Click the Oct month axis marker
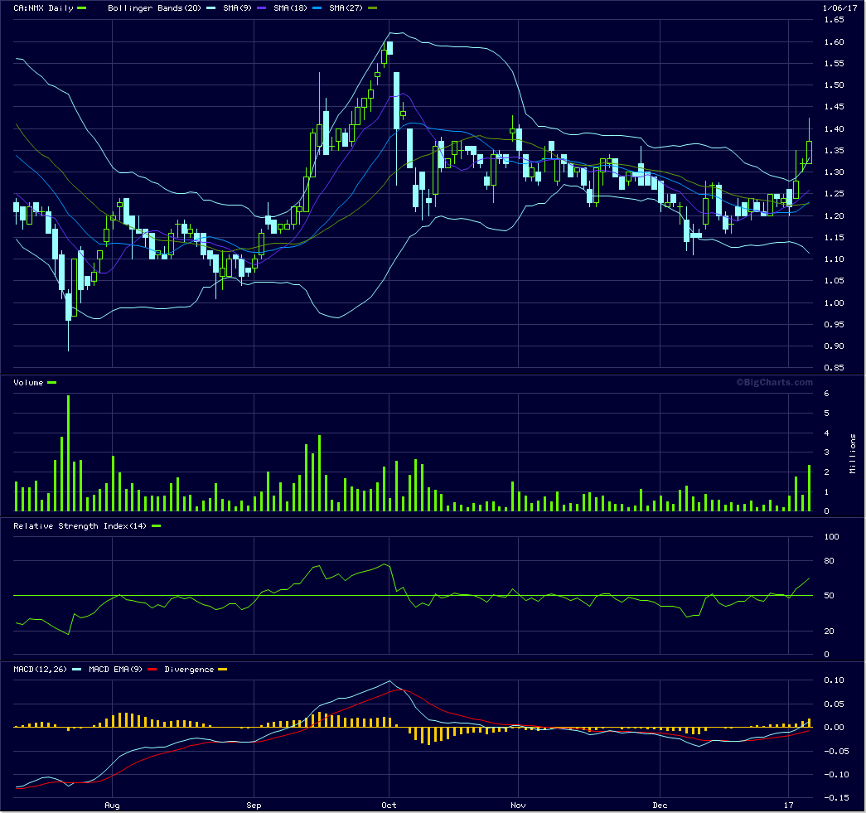The image size is (866, 813). [389, 806]
